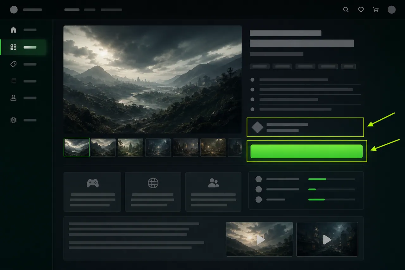Screen dimensions: 405x270
Task: Click the progress bar in bottom rating row
Action: click(332, 199)
